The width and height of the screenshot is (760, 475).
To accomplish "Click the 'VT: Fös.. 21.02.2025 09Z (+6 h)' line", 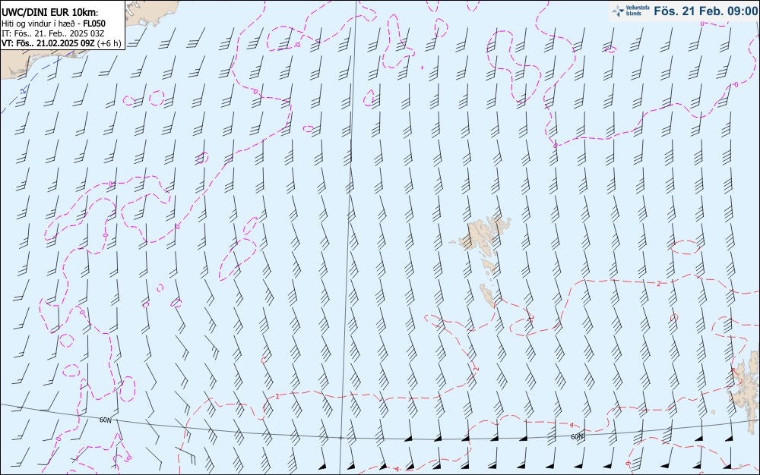I will coord(61,43).
